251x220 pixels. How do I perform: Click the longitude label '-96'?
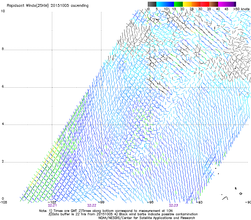150,202
